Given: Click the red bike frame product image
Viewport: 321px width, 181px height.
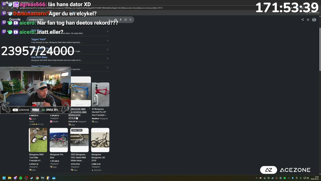Looking at the screenshot, I should 101,95.
